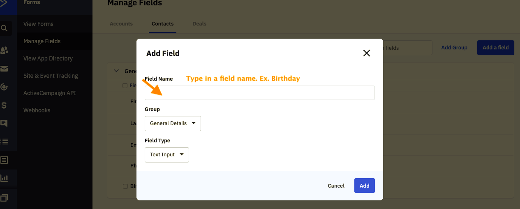This screenshot has height=209, width=520.
Task: Open search from the sidebar magnifier icon
Action: pyautogui.click(x=4, y=28)
